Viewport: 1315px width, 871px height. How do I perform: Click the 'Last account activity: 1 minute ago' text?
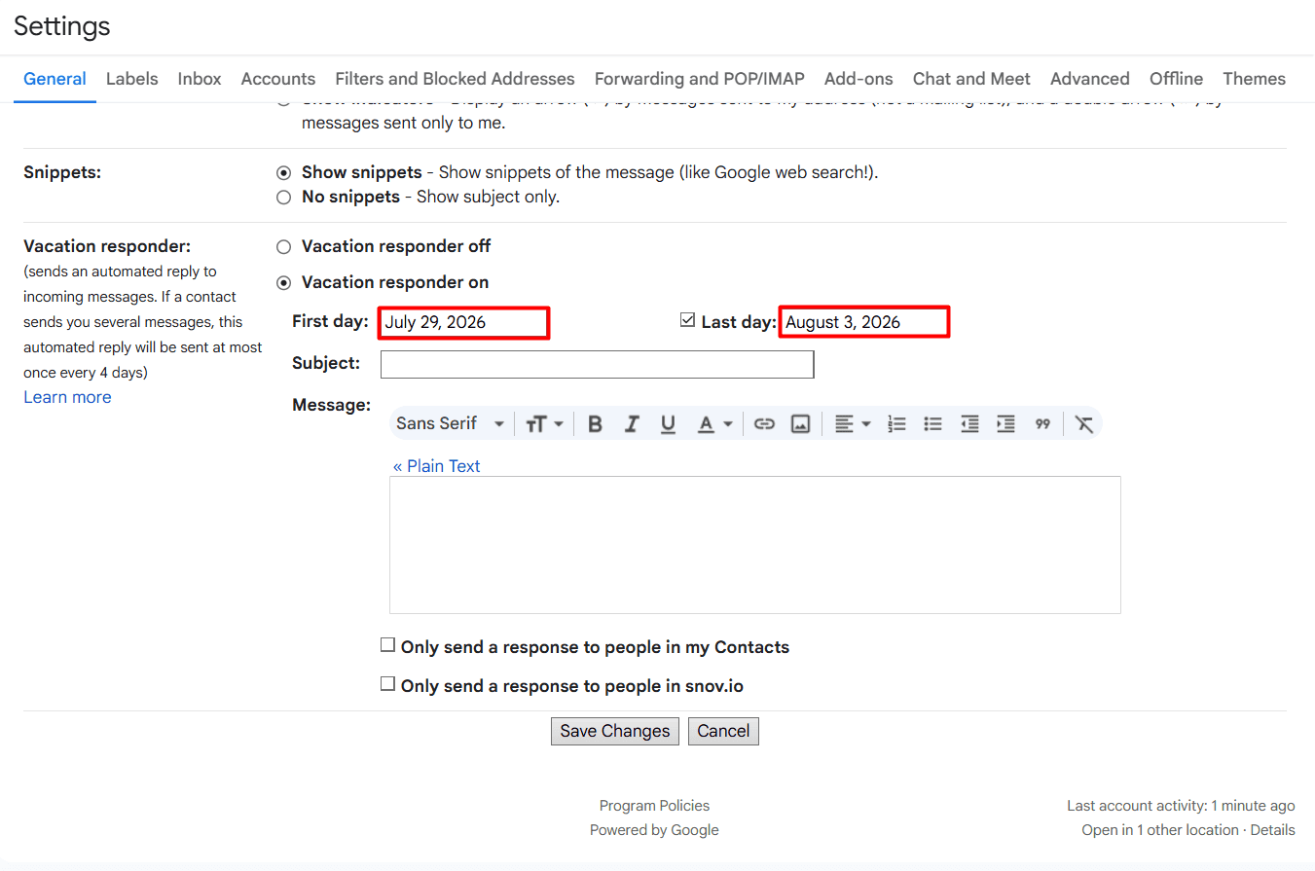tap(1181, 806)
